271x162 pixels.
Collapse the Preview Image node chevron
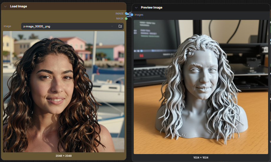point(136,7)
